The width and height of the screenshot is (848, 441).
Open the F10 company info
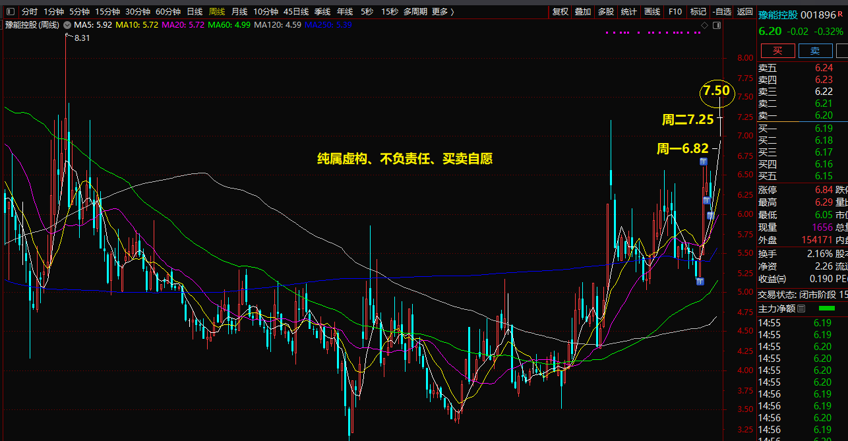pyautogui.click(x=675, y=11)
